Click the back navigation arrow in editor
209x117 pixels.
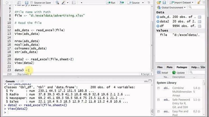7,3
